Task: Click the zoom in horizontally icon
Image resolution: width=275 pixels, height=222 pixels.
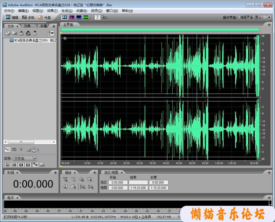Action: (x=65, y=179)
